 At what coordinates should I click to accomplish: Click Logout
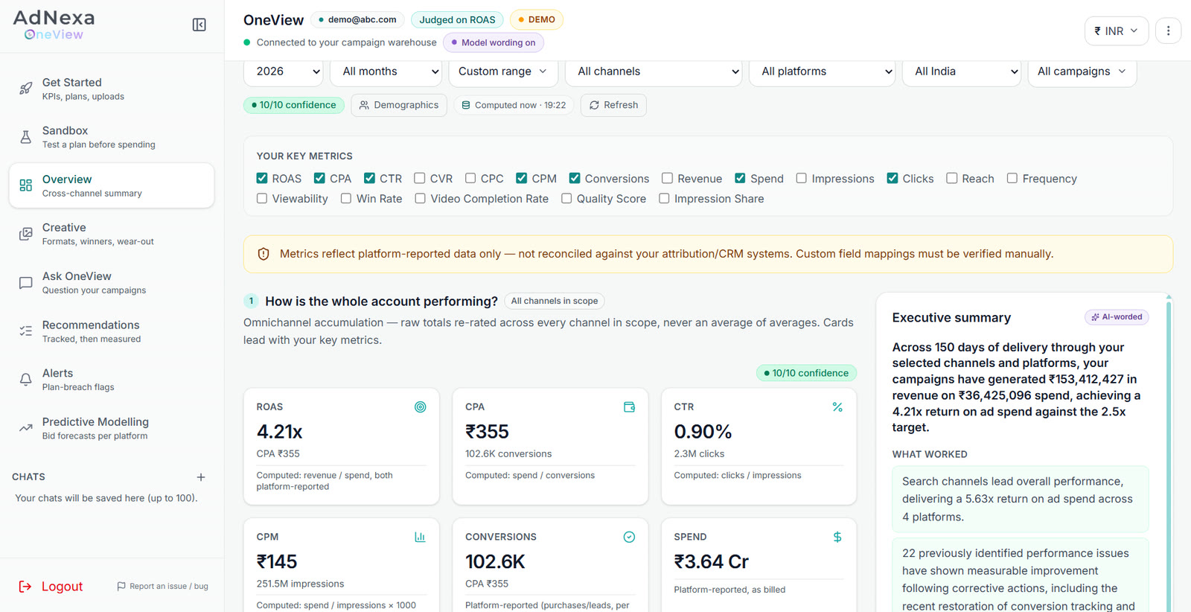click(51, 587)
